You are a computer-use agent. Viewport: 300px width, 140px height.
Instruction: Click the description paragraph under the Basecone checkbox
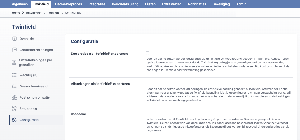pos(218,125)
